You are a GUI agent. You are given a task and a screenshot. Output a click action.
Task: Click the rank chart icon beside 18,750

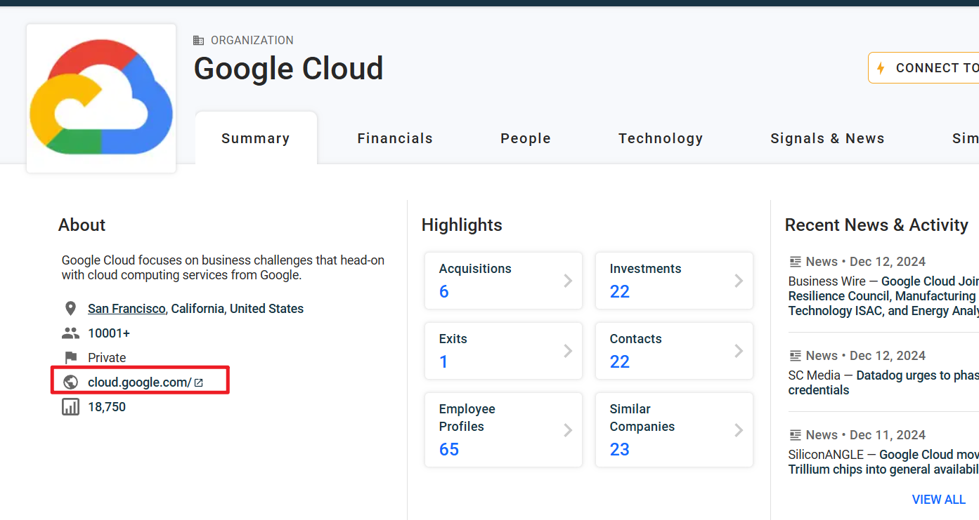pyautogui.click(x=70, y=407)
